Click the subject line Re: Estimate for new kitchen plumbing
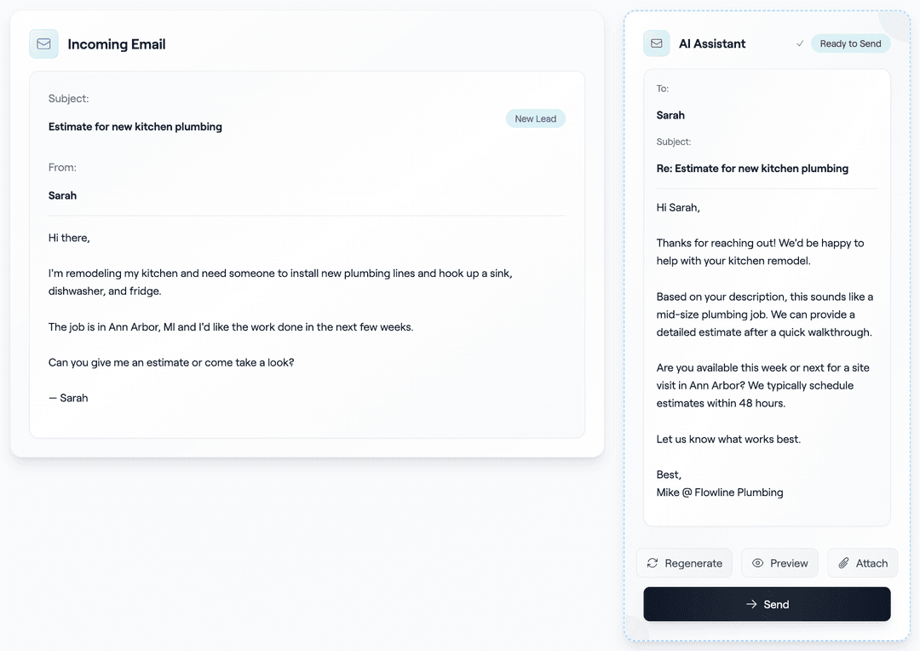The height and width of the screenshot is (651, 920). pos(751,168)
